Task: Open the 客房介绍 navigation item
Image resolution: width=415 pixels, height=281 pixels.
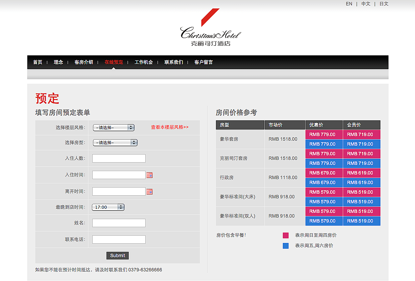Action: point(84,62)
